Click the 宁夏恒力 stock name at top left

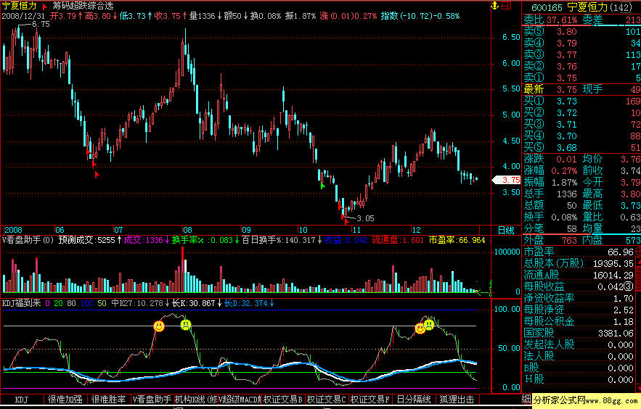coord(20,6)
